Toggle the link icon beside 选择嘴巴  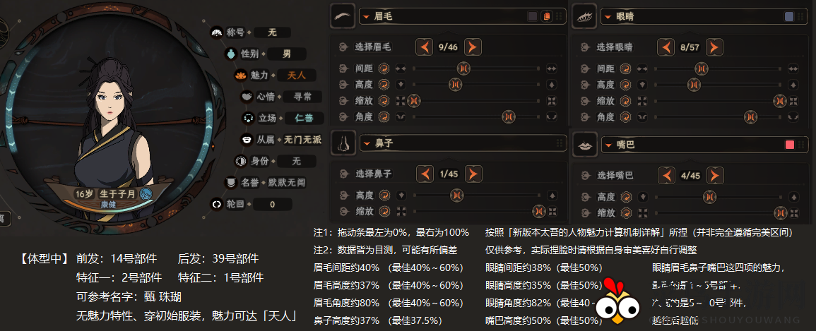pos(584,175)
